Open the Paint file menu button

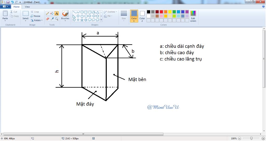coord(5,6)
